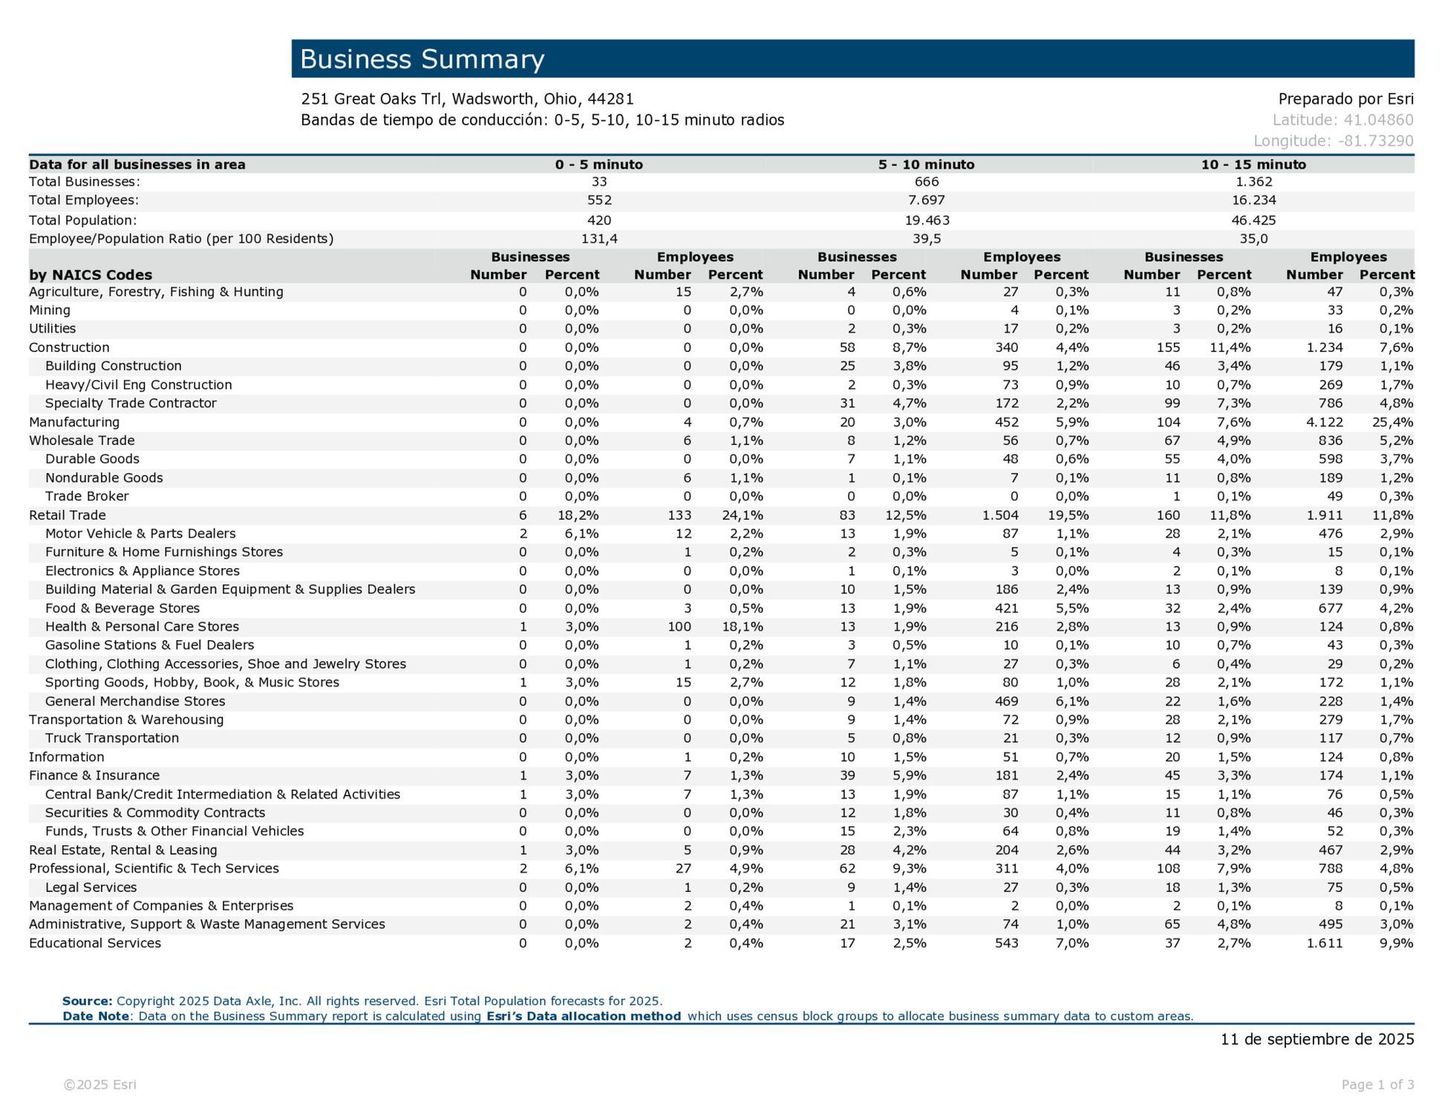Select the Manufacturing row label
Screen dimensions: 1442x1114
pyautogui.click(x=74, y=422)
